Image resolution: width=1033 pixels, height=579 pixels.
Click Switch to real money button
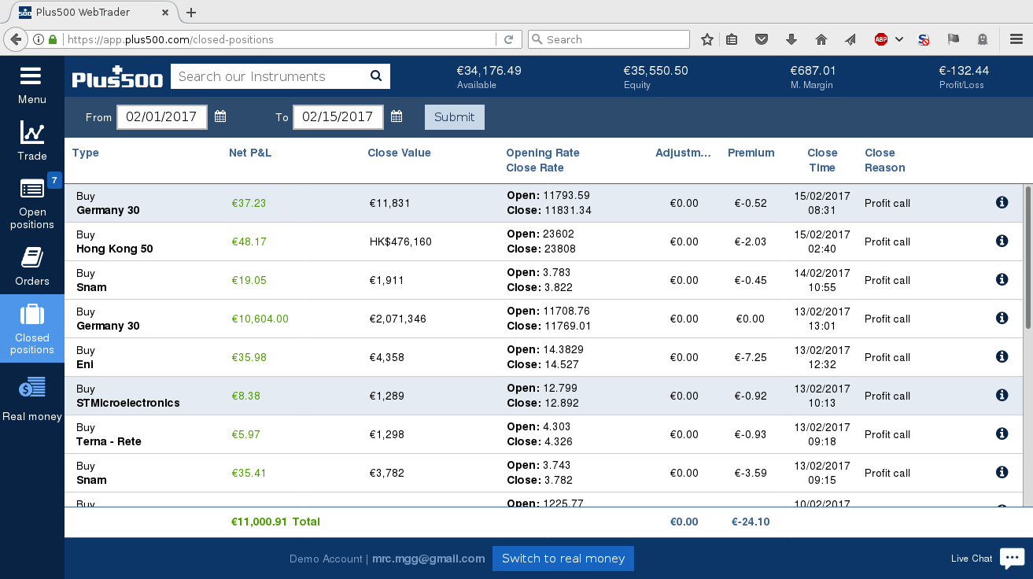(x=563, y=559)
